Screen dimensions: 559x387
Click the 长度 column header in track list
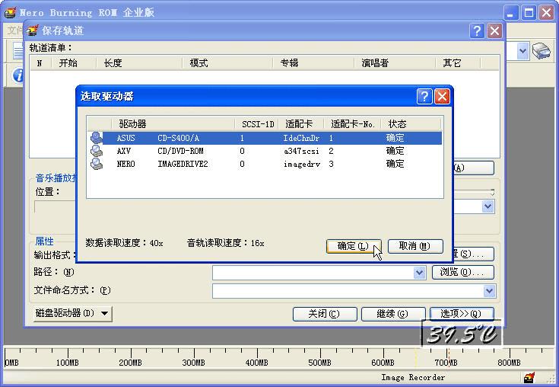[139, 63]
